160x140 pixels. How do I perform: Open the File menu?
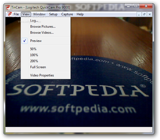(x=16, y=14)
